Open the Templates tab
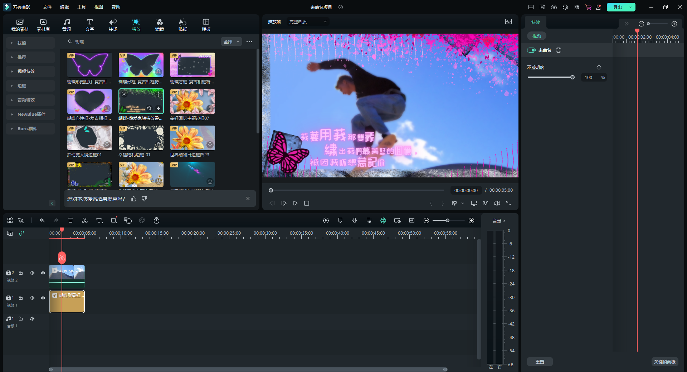687x372 pixels. [x=206, y=25]
